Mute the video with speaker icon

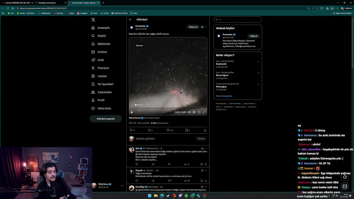(x=189, y=112)
